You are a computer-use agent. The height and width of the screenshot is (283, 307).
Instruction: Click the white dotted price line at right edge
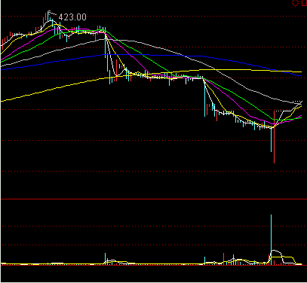point(296,102)
